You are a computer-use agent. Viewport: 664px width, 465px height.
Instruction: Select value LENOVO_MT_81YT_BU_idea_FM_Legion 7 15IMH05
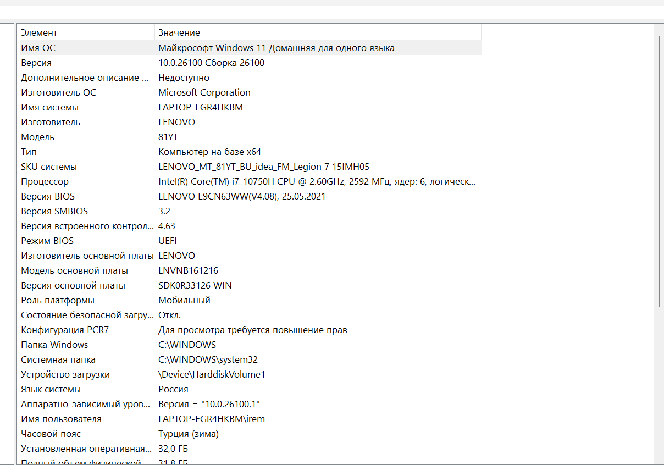pos(264,167)
